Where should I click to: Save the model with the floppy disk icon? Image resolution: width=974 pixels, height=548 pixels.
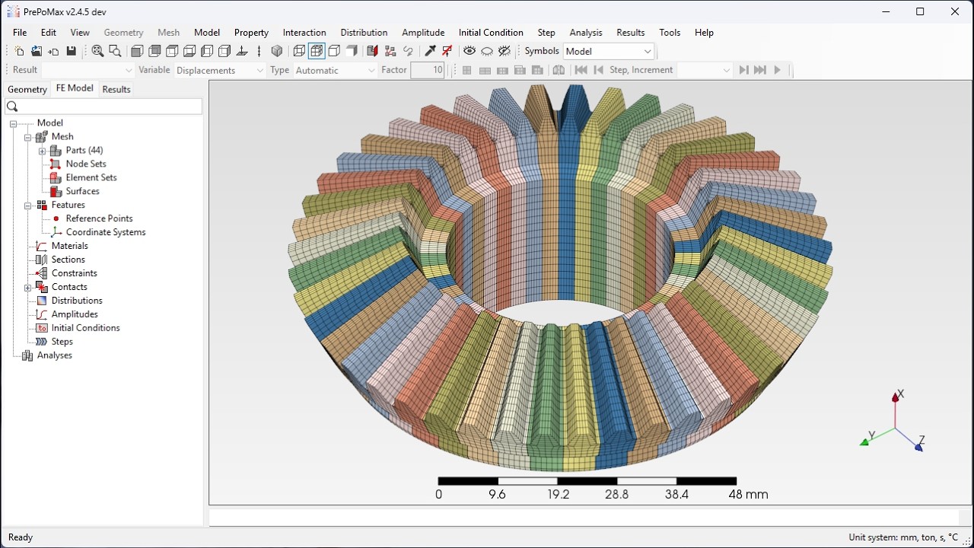pos(72,51)
